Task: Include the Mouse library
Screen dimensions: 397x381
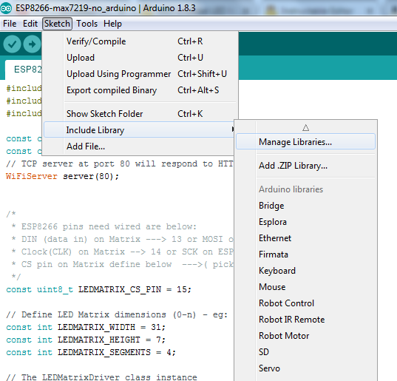Action: tap(305, 287)
